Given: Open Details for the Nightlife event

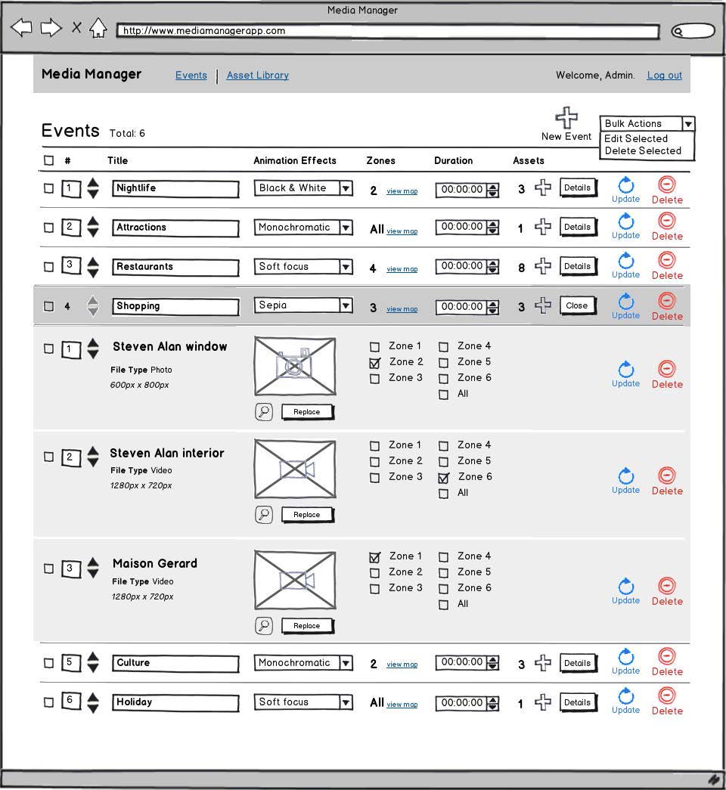Looking at the screenshot, I should pyautogui.click(x=579, y=188).
